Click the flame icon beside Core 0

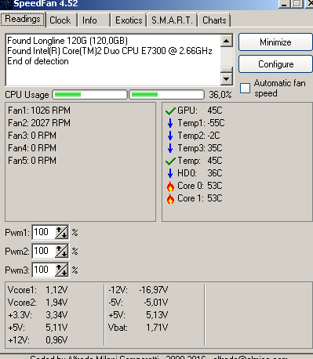coord(170,186)
